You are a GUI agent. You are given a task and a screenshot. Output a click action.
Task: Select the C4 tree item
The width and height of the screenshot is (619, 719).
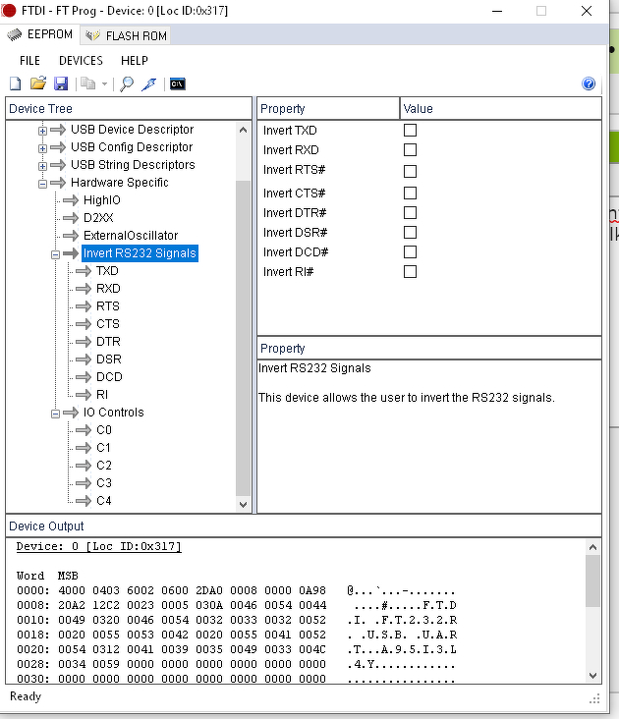[104, 501]
